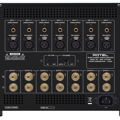The width and height of the screenshot is (120, 120).
Task: Select Output 4 positive binding post
Action: tap(60, 77)
